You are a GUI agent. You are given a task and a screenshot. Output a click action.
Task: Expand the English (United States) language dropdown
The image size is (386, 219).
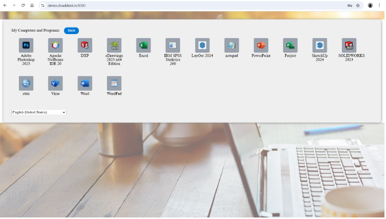coord(39,112)
